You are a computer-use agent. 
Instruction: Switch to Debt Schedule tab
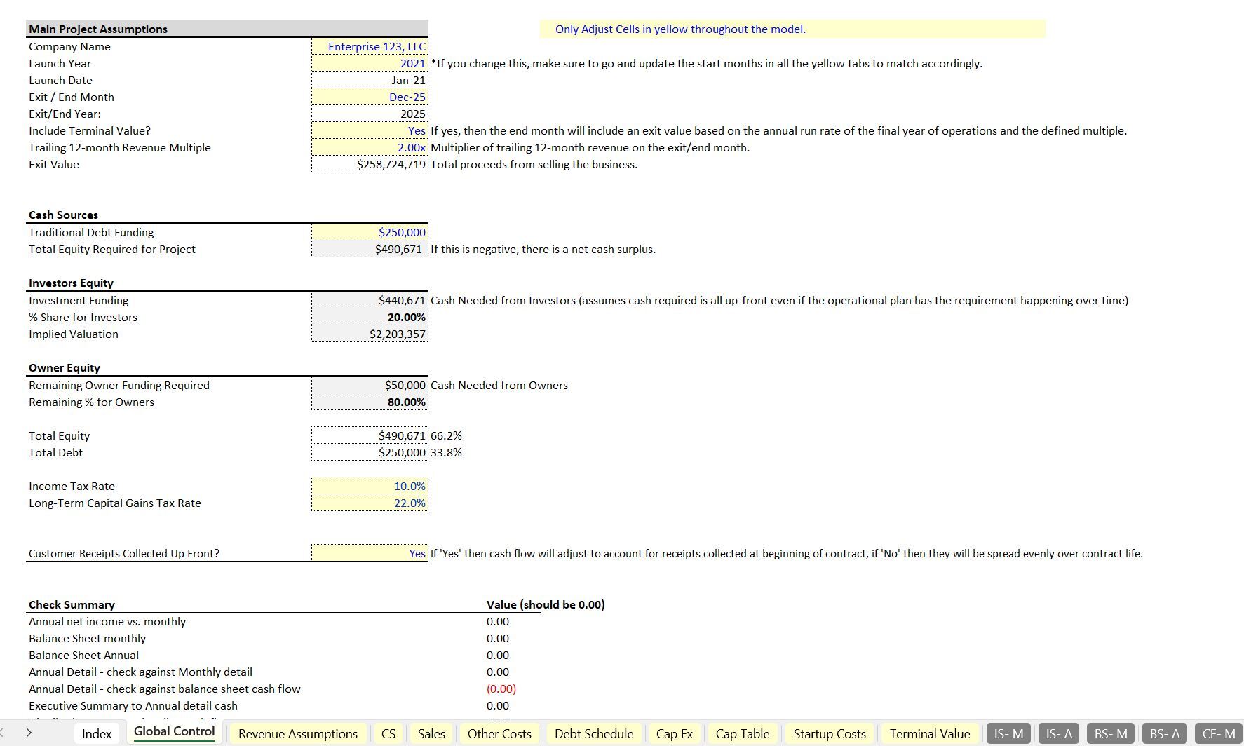pyautogui.click(x=594, y=733)
